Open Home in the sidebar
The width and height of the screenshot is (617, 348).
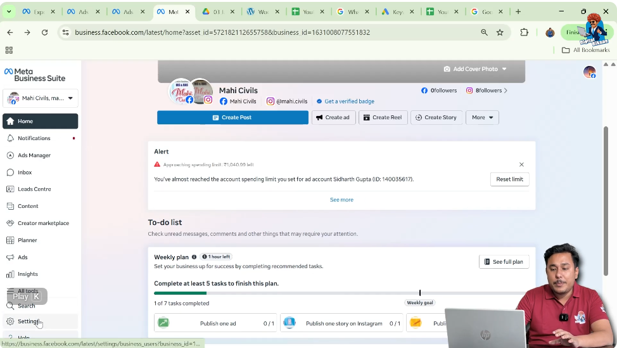pos(40,121)
